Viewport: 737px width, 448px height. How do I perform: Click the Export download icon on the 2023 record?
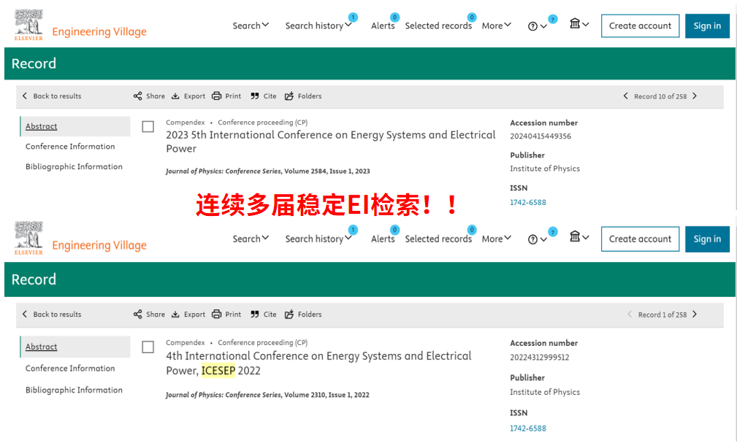coord(175,96)
